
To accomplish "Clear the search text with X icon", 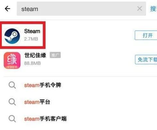I will pyautogui.click(x=139, y=9).
